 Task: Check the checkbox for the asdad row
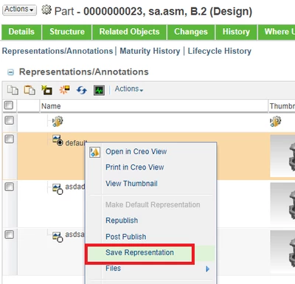(10, 187)
